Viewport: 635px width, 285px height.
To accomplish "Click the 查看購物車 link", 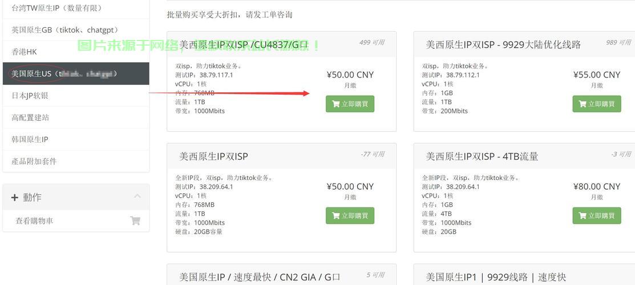I will 34,221.
